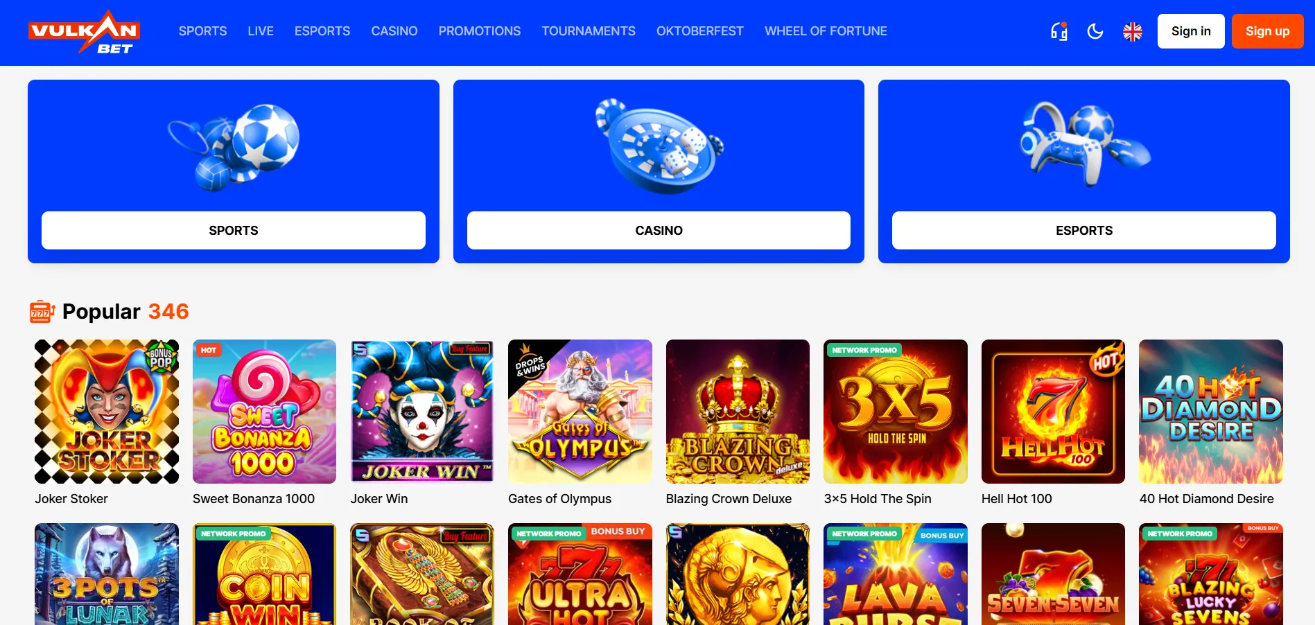
Task: Click the roulette wheel casino illustration
Action: tap(659, 146)
